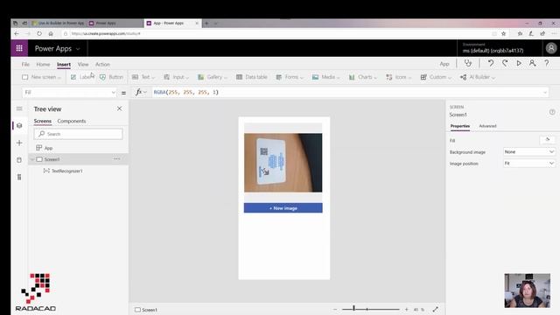560x315 pixels.
Task: Select the Screens tab in Tree view
Action: point(43,121)
